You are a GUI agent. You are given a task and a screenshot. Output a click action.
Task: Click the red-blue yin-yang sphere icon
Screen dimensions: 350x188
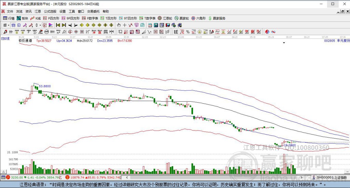[x=267, y=32]
